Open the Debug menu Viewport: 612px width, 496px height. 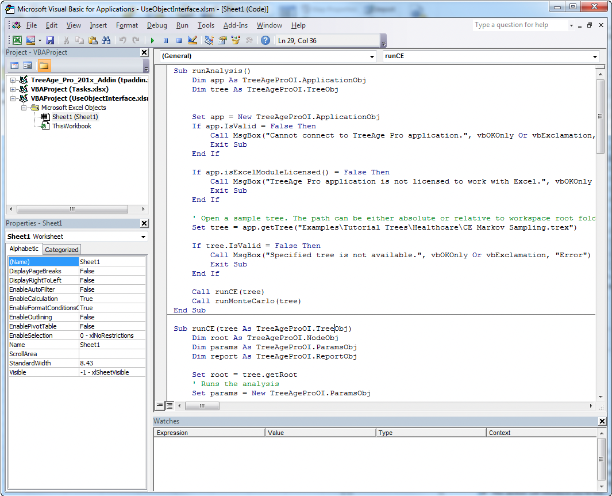pos(157,25)
